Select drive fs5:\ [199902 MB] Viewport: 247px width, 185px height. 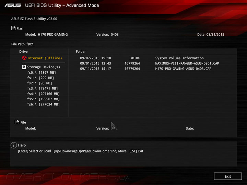pyautogui.click(x=43, y=99)
